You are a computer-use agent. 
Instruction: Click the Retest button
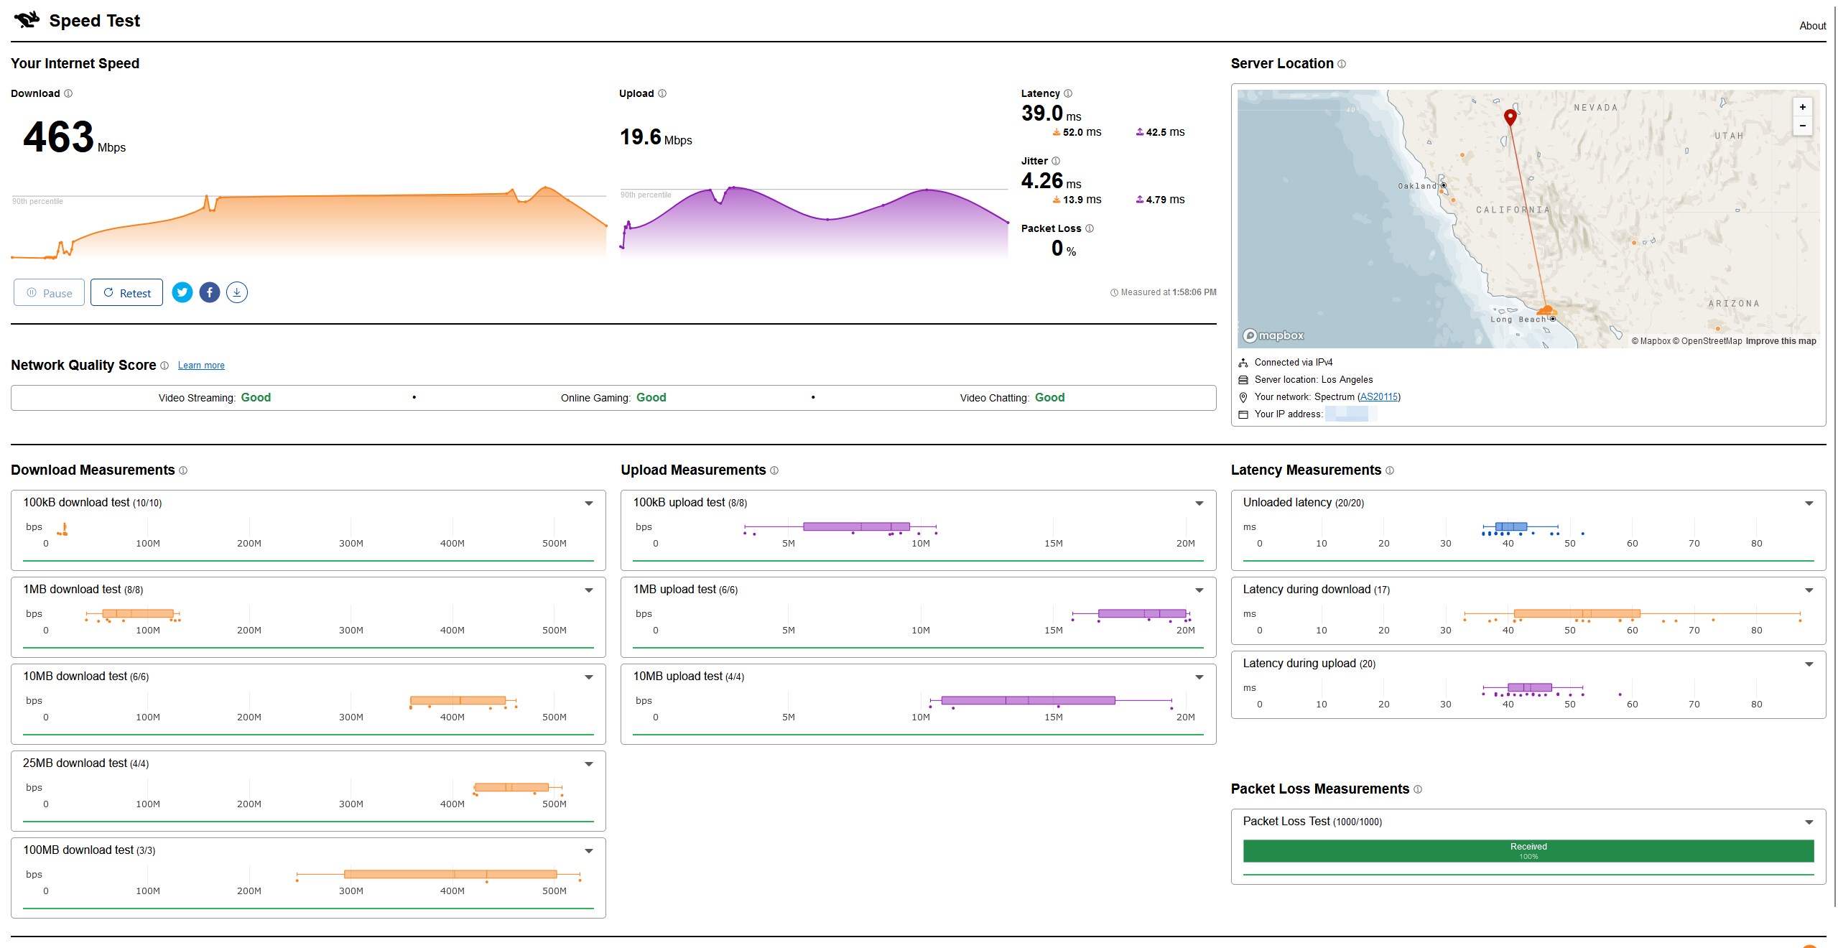pyautogui.click(x=127, y=293)
